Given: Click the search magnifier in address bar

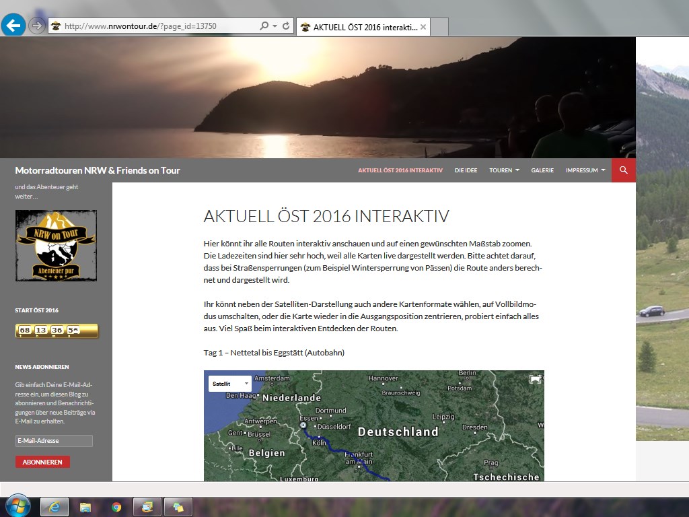Looking at the screenshot, I should pos(264,26).
